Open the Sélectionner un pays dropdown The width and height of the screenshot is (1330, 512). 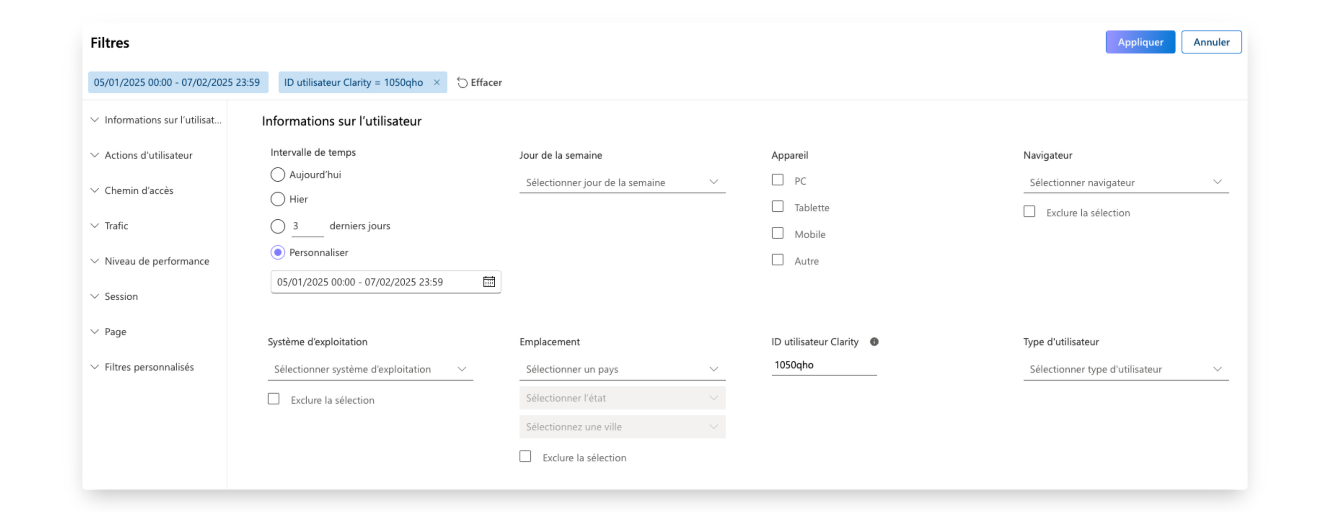click(622, 369)
